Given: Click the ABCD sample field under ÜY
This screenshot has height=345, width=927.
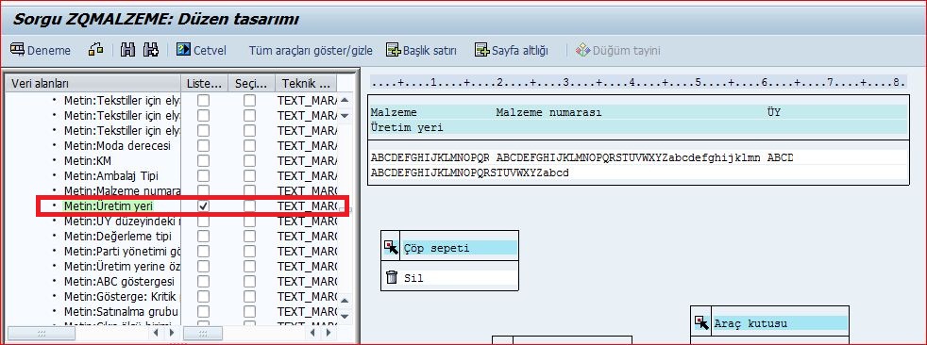Looking at the screenshot, I should point(781,157).
